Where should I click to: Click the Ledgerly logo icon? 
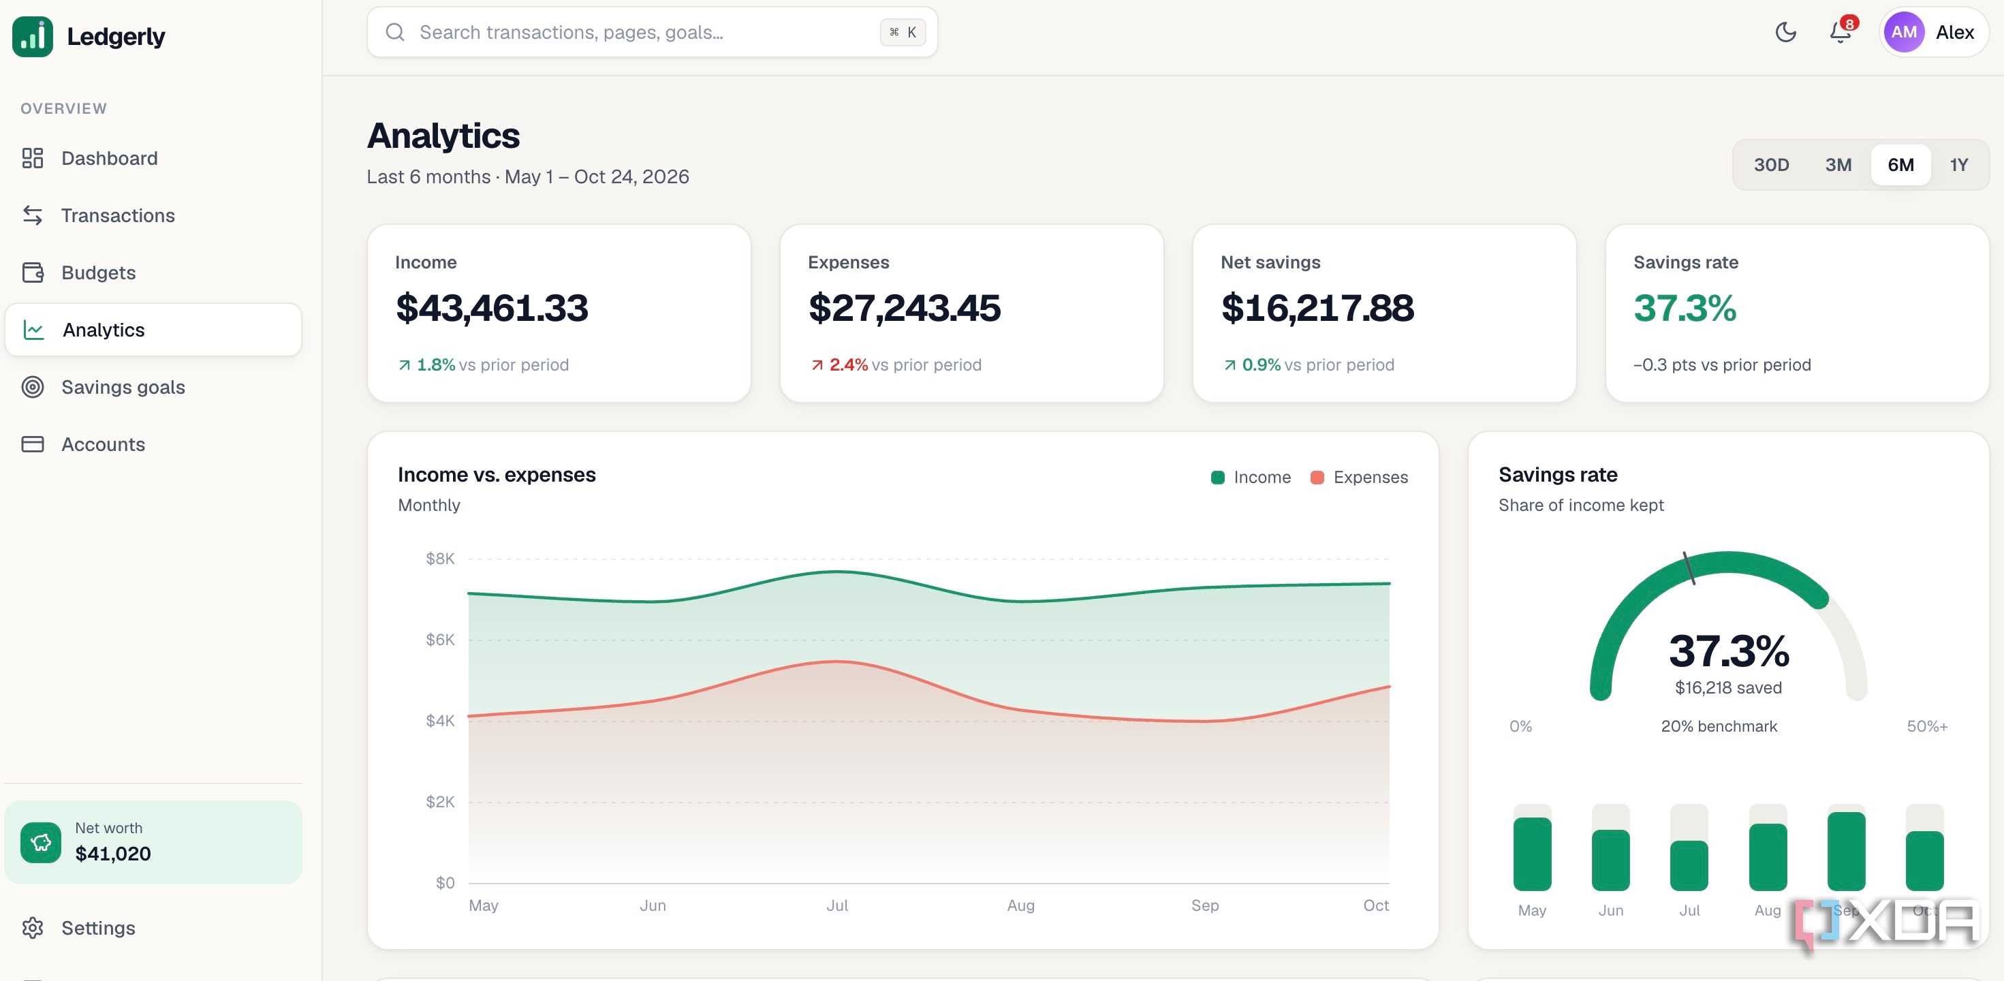[33, 37]
